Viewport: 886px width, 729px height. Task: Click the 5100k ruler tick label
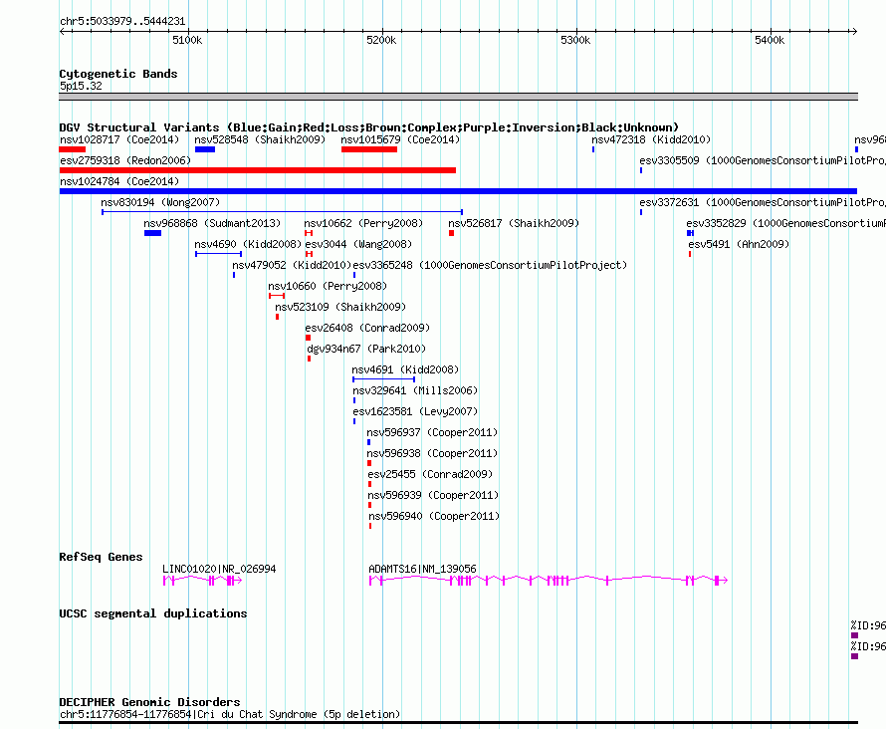pos(187,40)
